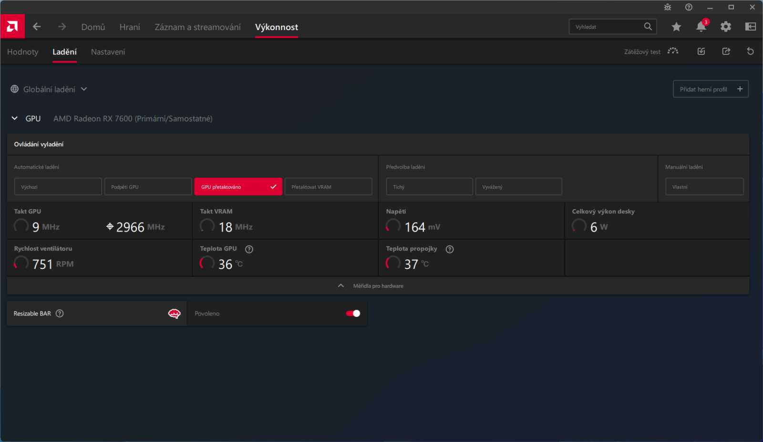The image size is (763, 442).
Task: Click the Zátěžový test label
Action: (642, 52)
